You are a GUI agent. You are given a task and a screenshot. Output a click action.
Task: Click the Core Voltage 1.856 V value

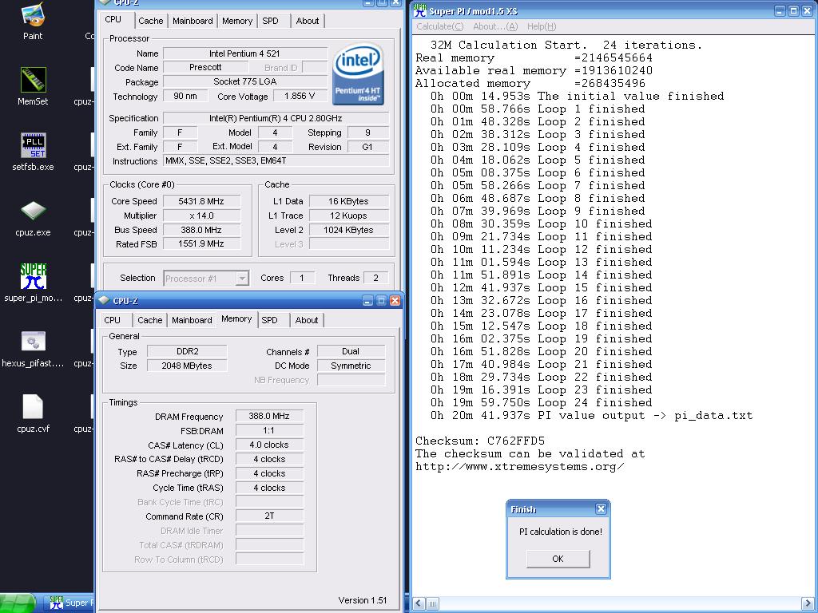pos(300,96)
